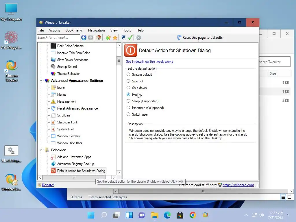Select Slow Down Animations tree item

click(73, 60)
